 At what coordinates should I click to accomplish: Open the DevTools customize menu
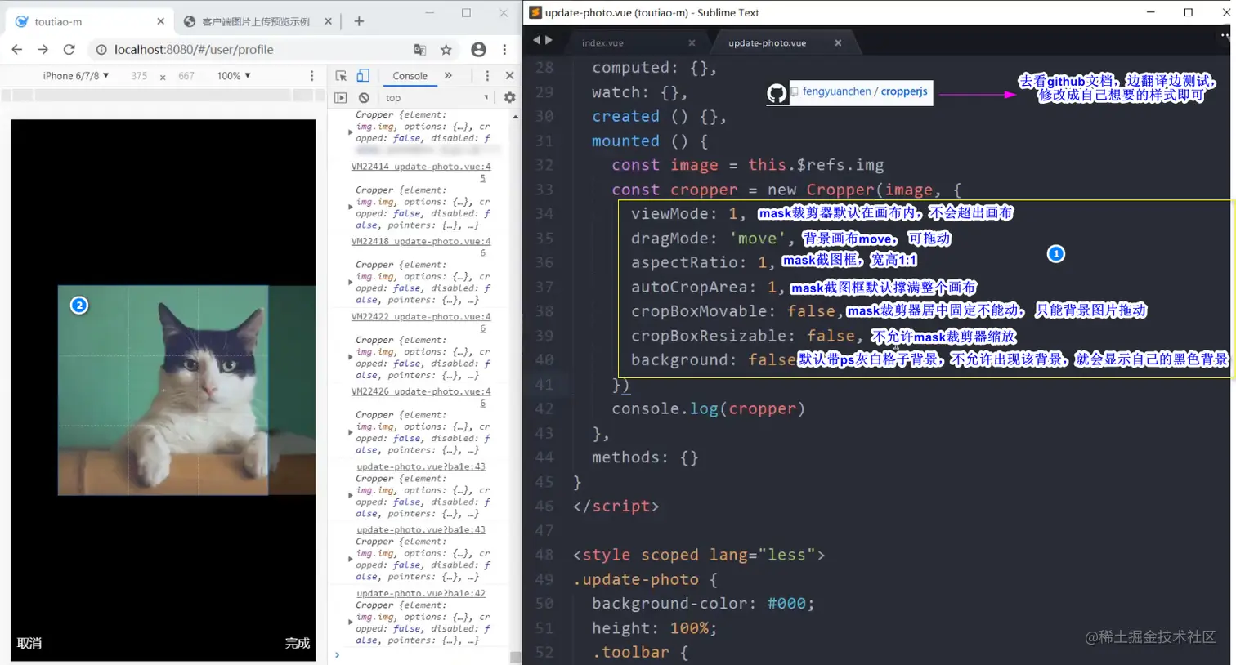click(487, 76)
